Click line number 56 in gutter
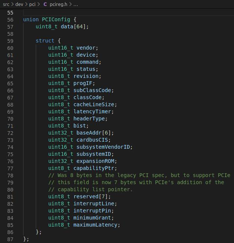Screen dimensions: 234x243 click(x=10, y=20)
